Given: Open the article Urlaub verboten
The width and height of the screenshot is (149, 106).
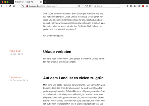Looking at the screenshot, I should (57, 52).
